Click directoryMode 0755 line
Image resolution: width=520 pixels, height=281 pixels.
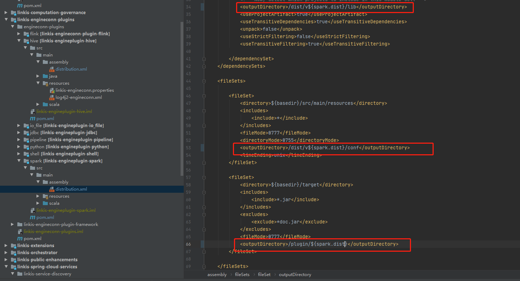coord(289,140)
